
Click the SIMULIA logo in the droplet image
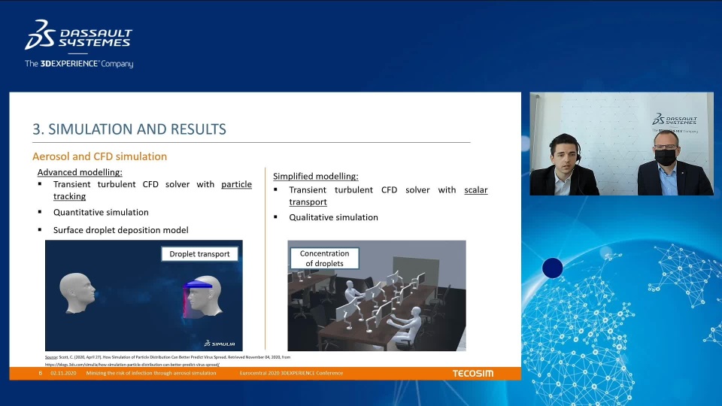coord(220,344)
